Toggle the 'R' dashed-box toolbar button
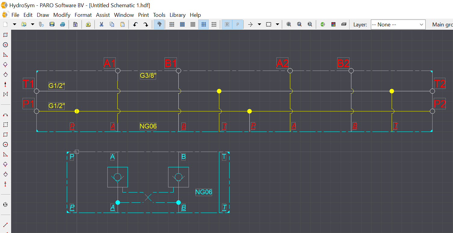 [227, 25]
